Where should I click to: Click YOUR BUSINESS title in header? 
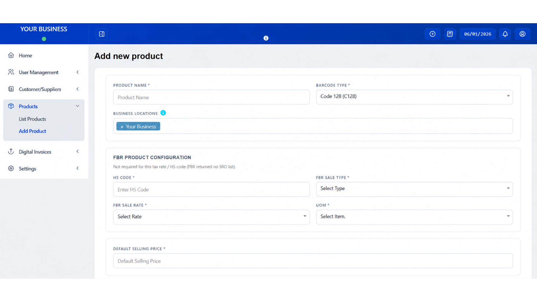coord(44,29)
